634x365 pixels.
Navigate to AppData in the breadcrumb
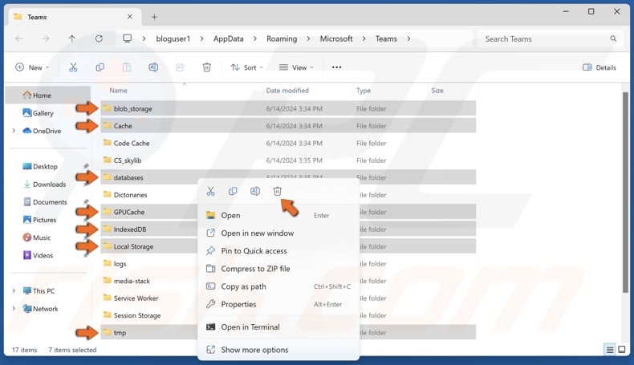click(x=229, y=39)
